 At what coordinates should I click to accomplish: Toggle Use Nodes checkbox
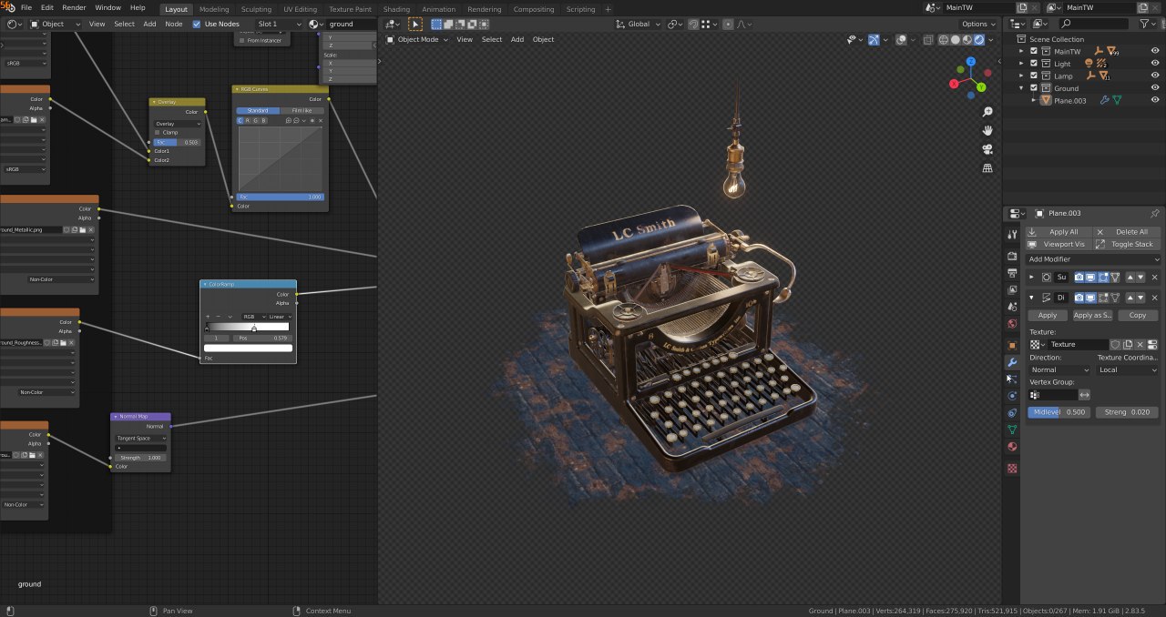[197, 25]
